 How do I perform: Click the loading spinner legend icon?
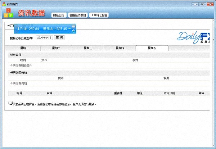[10, 103]
